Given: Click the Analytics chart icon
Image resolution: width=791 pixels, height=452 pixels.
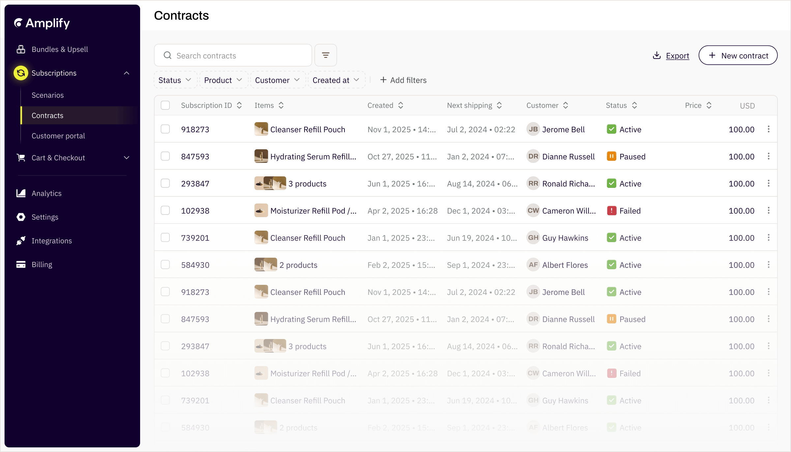Looking at the screenshot, I should click(21, 193).
